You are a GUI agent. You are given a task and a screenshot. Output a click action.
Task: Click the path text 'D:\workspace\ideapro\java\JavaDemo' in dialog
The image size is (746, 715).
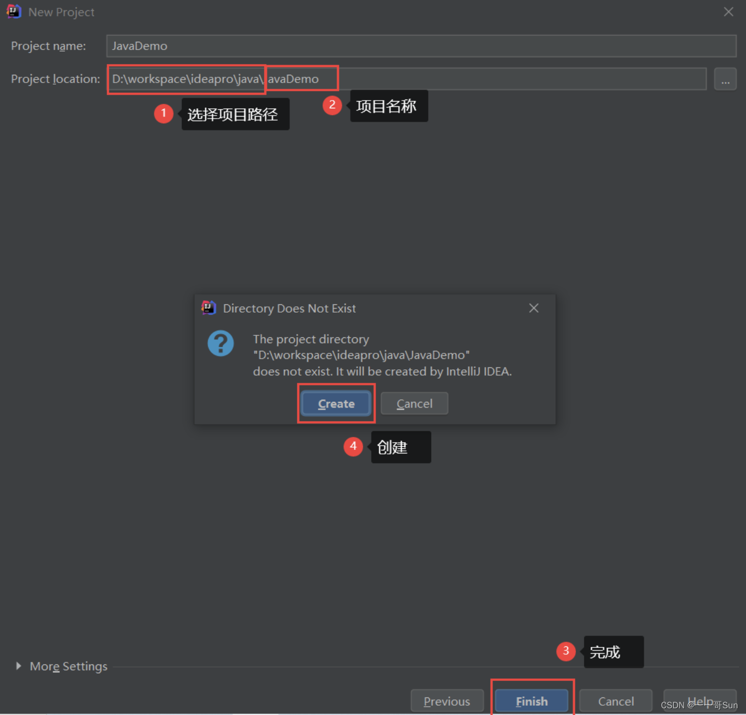coord(361,355)
